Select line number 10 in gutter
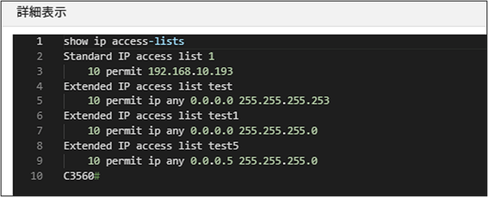Viewport: 488px width, 197px height. (36, 176)
